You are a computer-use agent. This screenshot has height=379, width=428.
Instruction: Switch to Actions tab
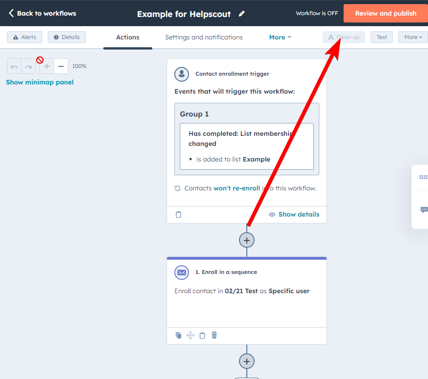[128, 38]
